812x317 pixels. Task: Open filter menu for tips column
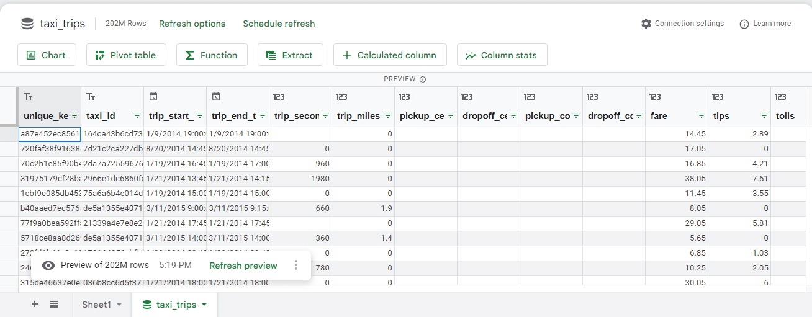tap(764, 116)
